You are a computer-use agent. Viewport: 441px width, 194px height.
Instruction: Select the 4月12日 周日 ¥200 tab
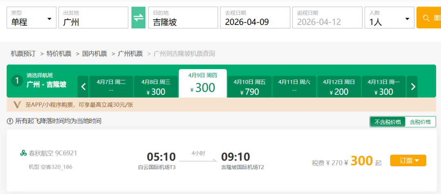pos(339,87)
